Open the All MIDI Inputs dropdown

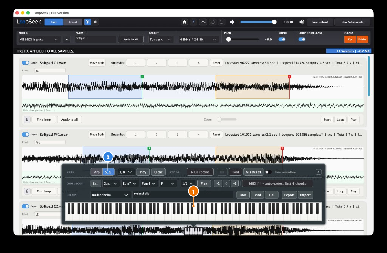39,40
